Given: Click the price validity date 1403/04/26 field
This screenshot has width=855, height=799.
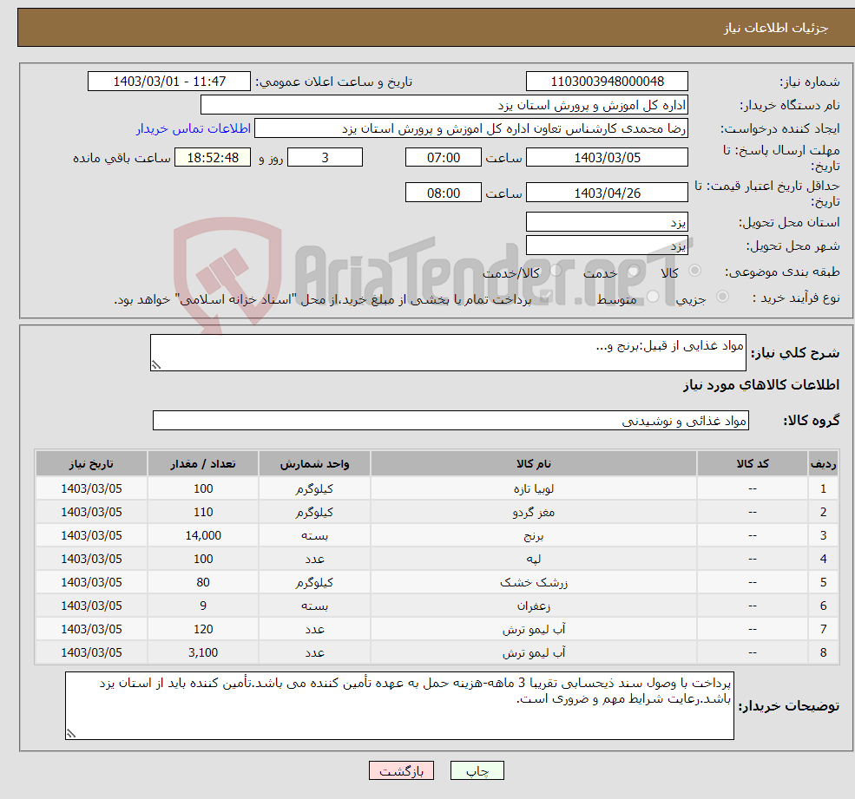Looking at the screenshot, I should click(607, 193).
